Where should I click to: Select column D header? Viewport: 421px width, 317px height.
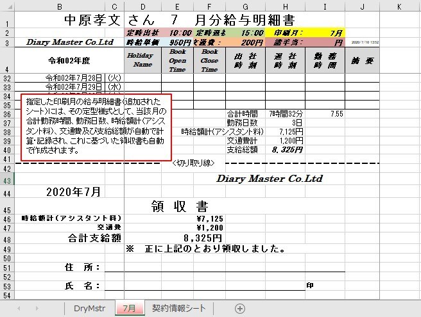[x=143, y=6]
